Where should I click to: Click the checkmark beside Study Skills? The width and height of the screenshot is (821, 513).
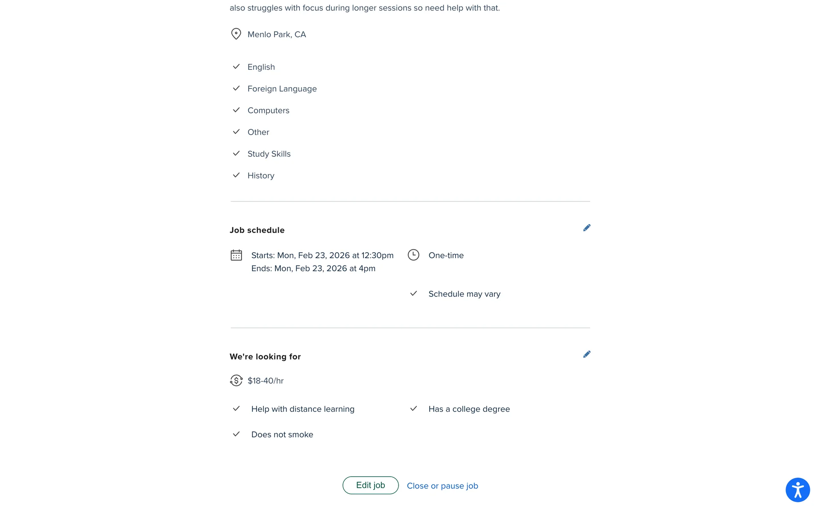click(x=236, y=153)
